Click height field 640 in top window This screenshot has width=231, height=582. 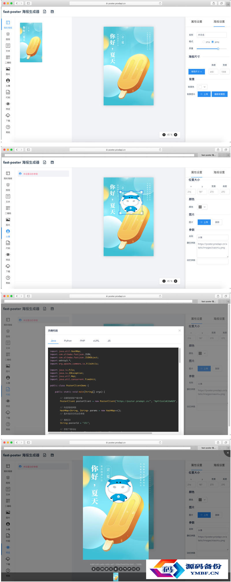pos(213,72)
